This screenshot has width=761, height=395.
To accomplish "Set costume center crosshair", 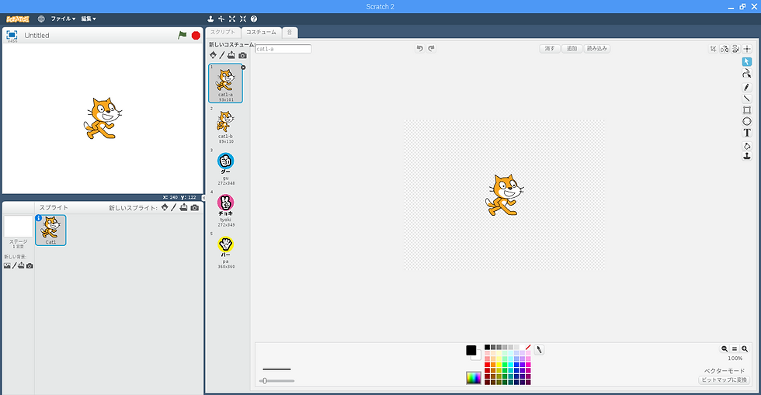I will coord(747,49).
